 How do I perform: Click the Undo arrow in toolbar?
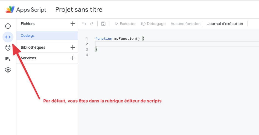coord(84,24)
